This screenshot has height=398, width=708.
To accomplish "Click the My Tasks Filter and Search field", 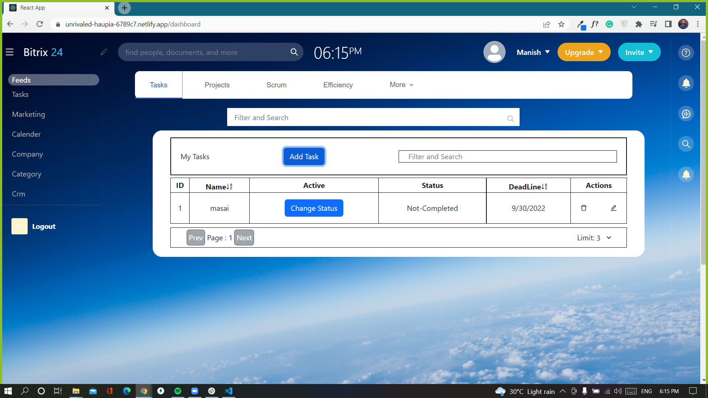I will point(507,157).
